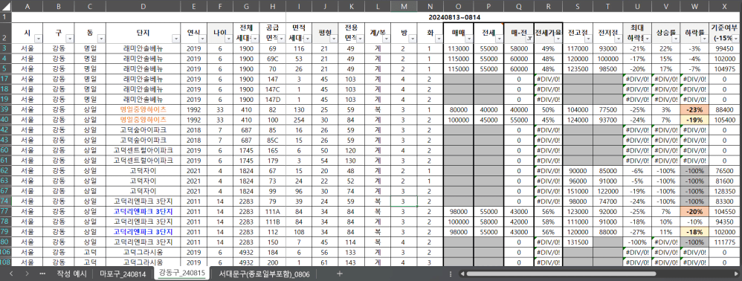Open hidden sheets list via ellipsis button
Screen dimensions: 742x281
pos(42,274)
